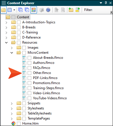This screenshot has height=126, width=113.
Task: Open the panel options triangle in title bar
Action: 101,3
